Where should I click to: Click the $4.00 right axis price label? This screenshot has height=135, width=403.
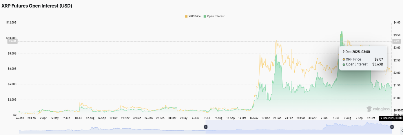(x=397, y=23)
